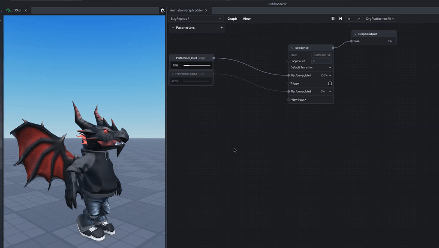Click arrow icon on Platformer_Idle2 sequence row
Viewport: 439px width, 248px height.
pyautogui.click(x=330, y=91)
